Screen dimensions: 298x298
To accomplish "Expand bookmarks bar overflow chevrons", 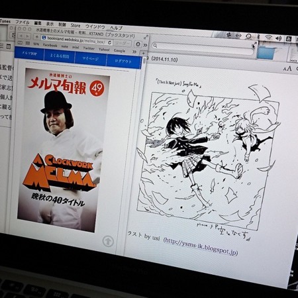I will (x=134, y=52).
